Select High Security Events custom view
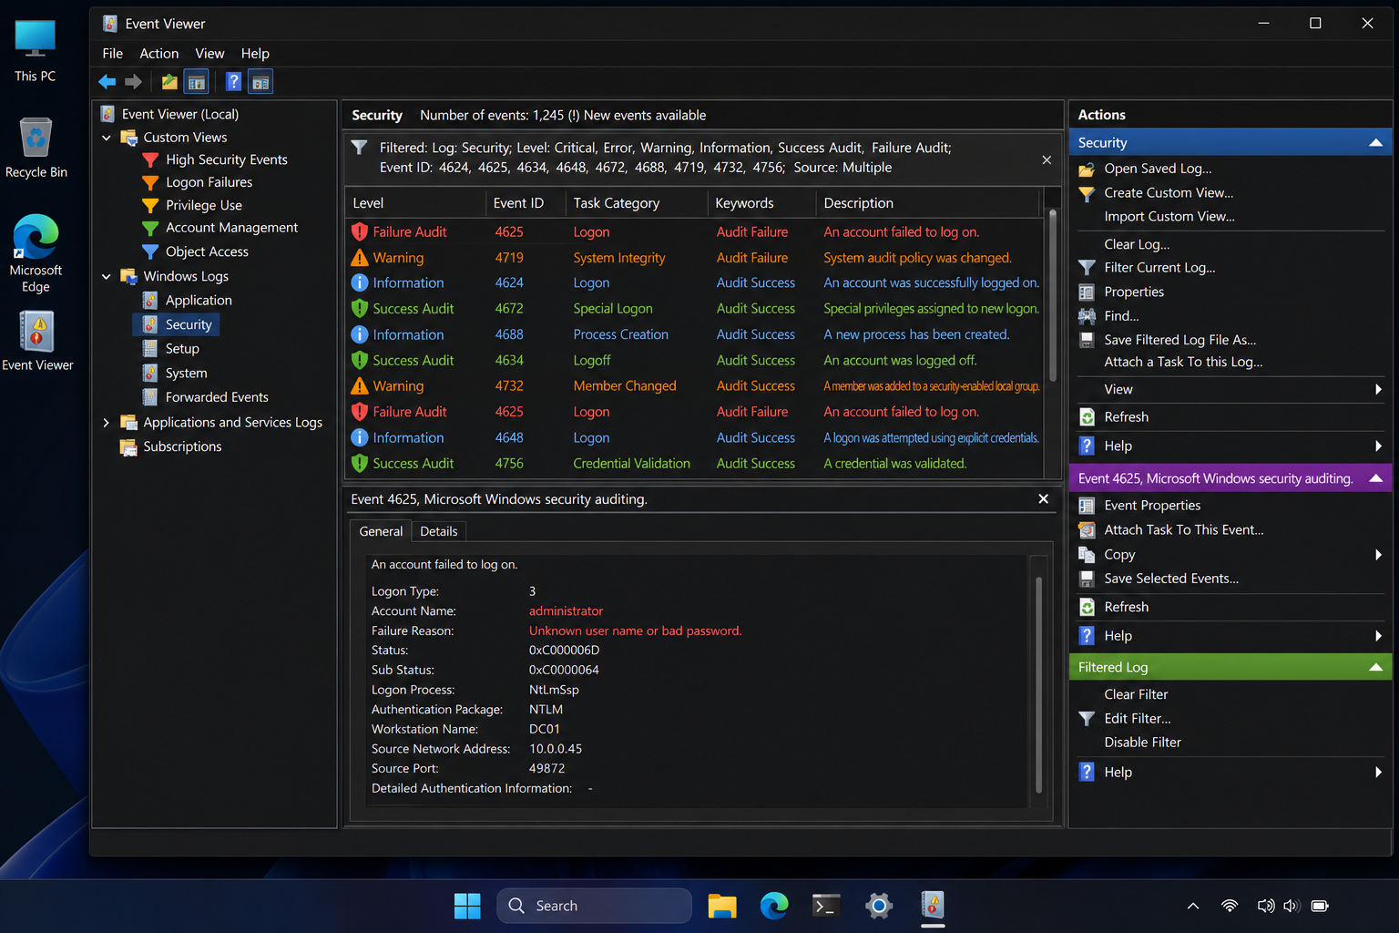The height and width of the screenshot is (933, 1399). [x=226, y=159]
